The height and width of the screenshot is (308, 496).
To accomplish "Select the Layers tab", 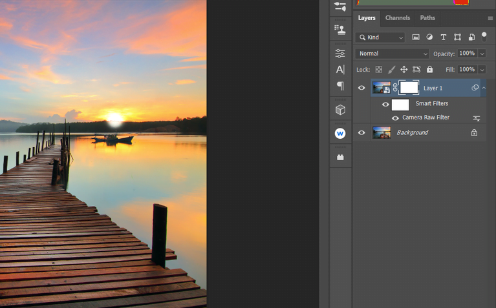I will [367, 18].
